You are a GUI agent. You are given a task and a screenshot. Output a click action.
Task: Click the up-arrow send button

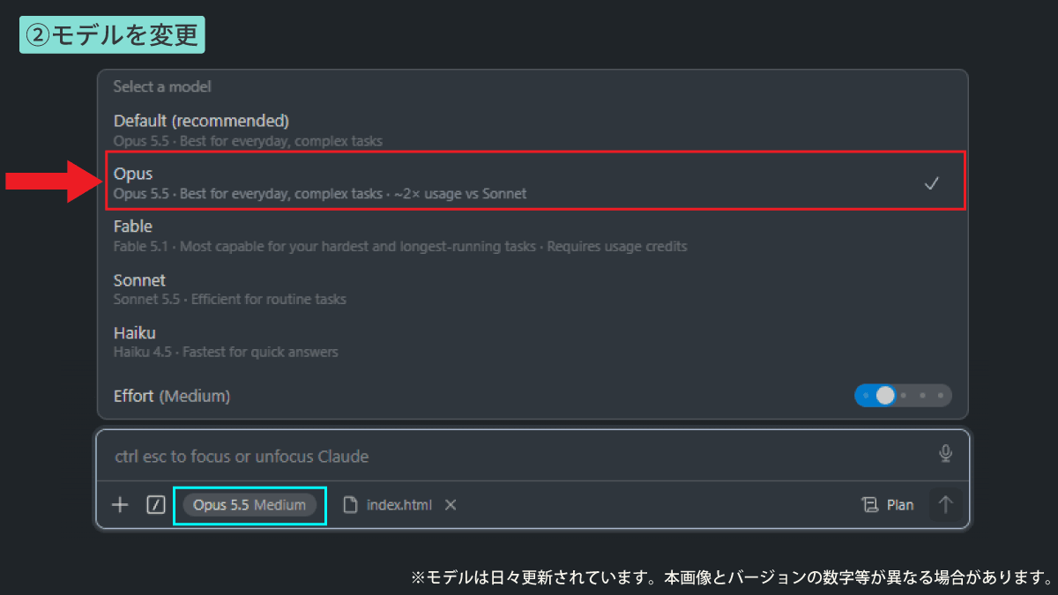click(945, 505)
